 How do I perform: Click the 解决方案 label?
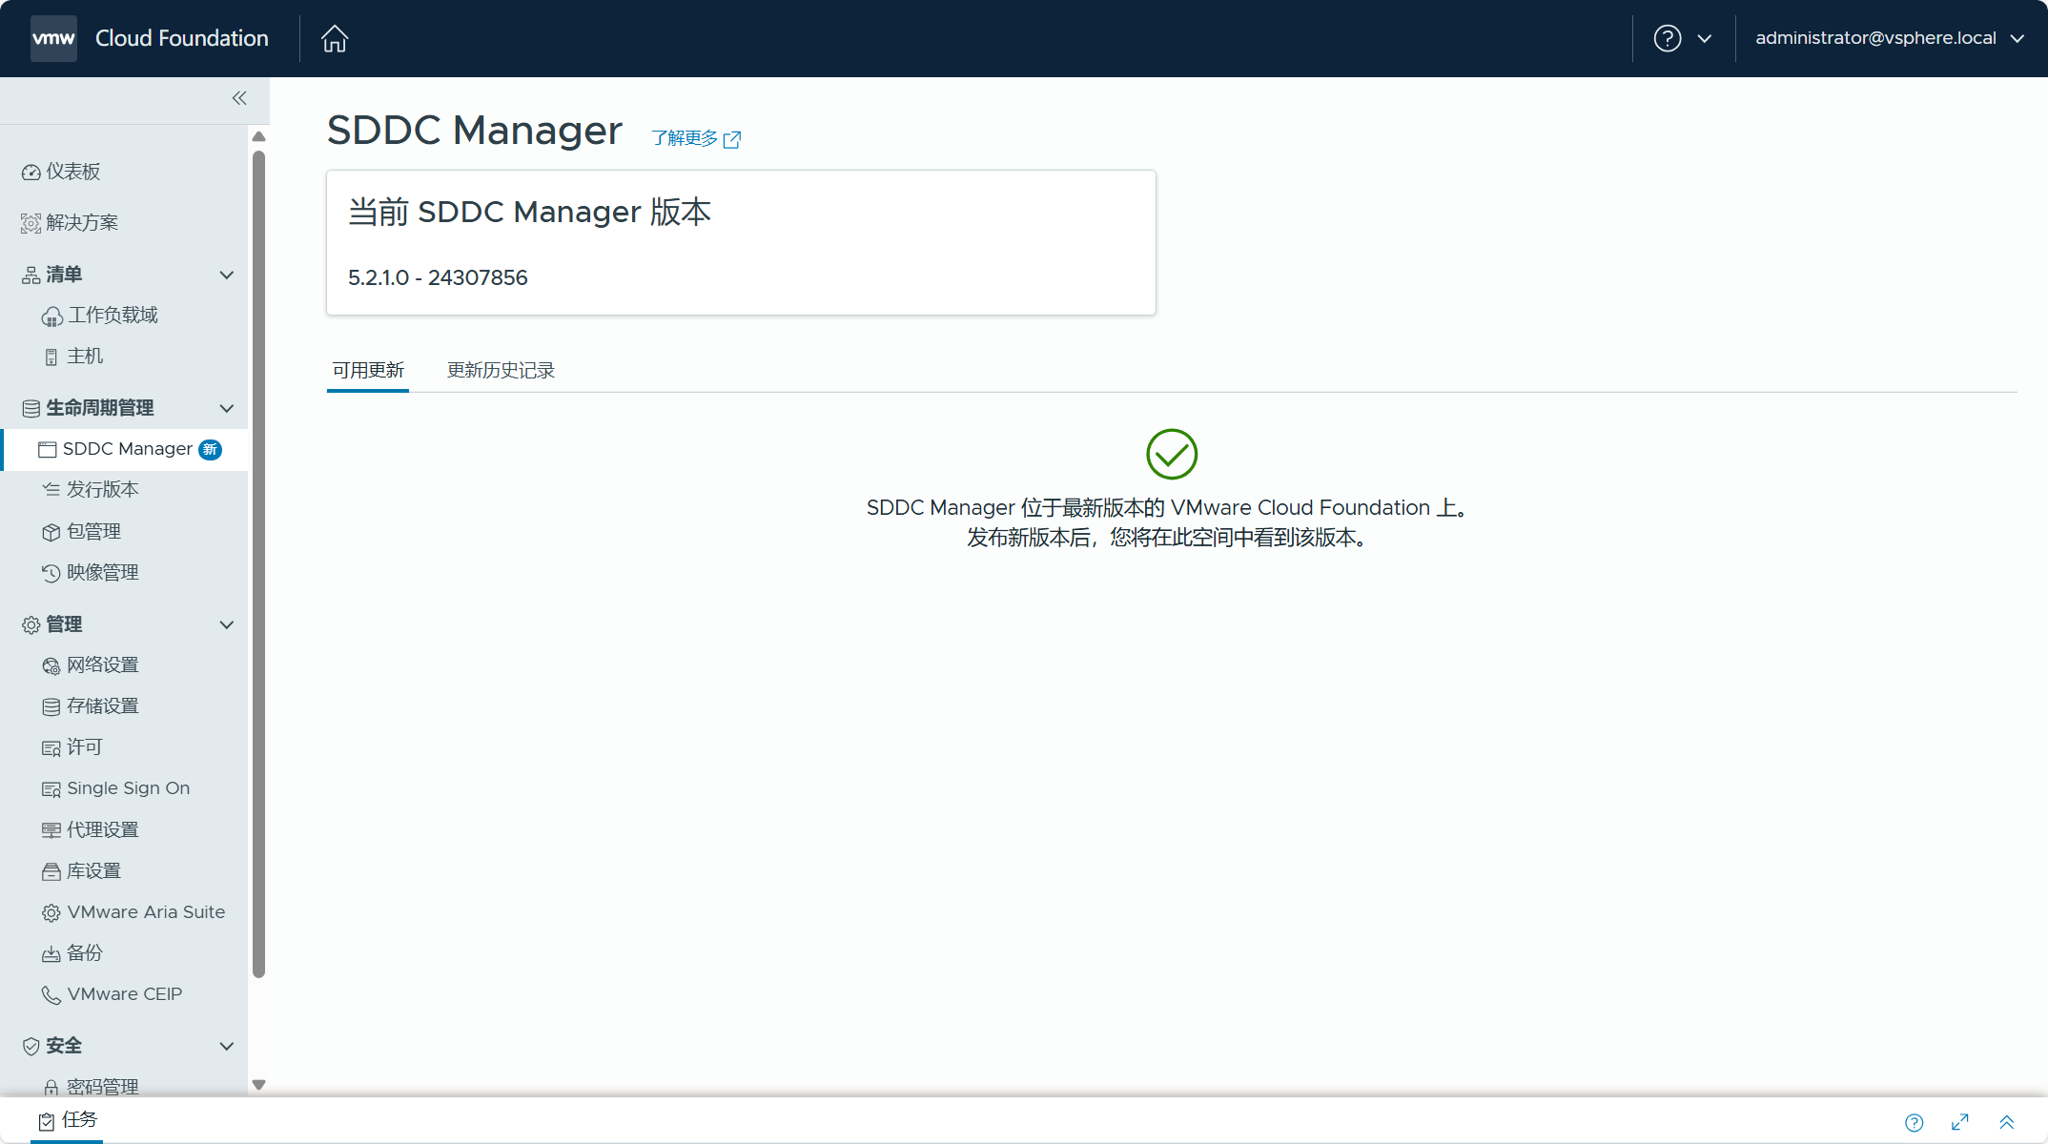click(82, 223)
